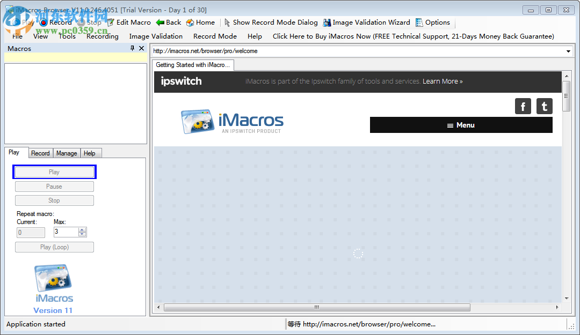Viewport: 580px width, 335px height.
Task: Click the Play (Loop) button
Action: click(x=54, y=247)
